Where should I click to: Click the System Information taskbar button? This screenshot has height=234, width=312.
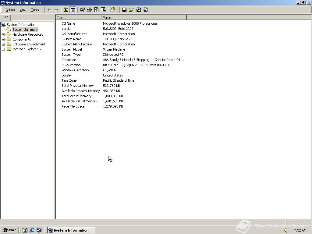[x=71, y=230]
